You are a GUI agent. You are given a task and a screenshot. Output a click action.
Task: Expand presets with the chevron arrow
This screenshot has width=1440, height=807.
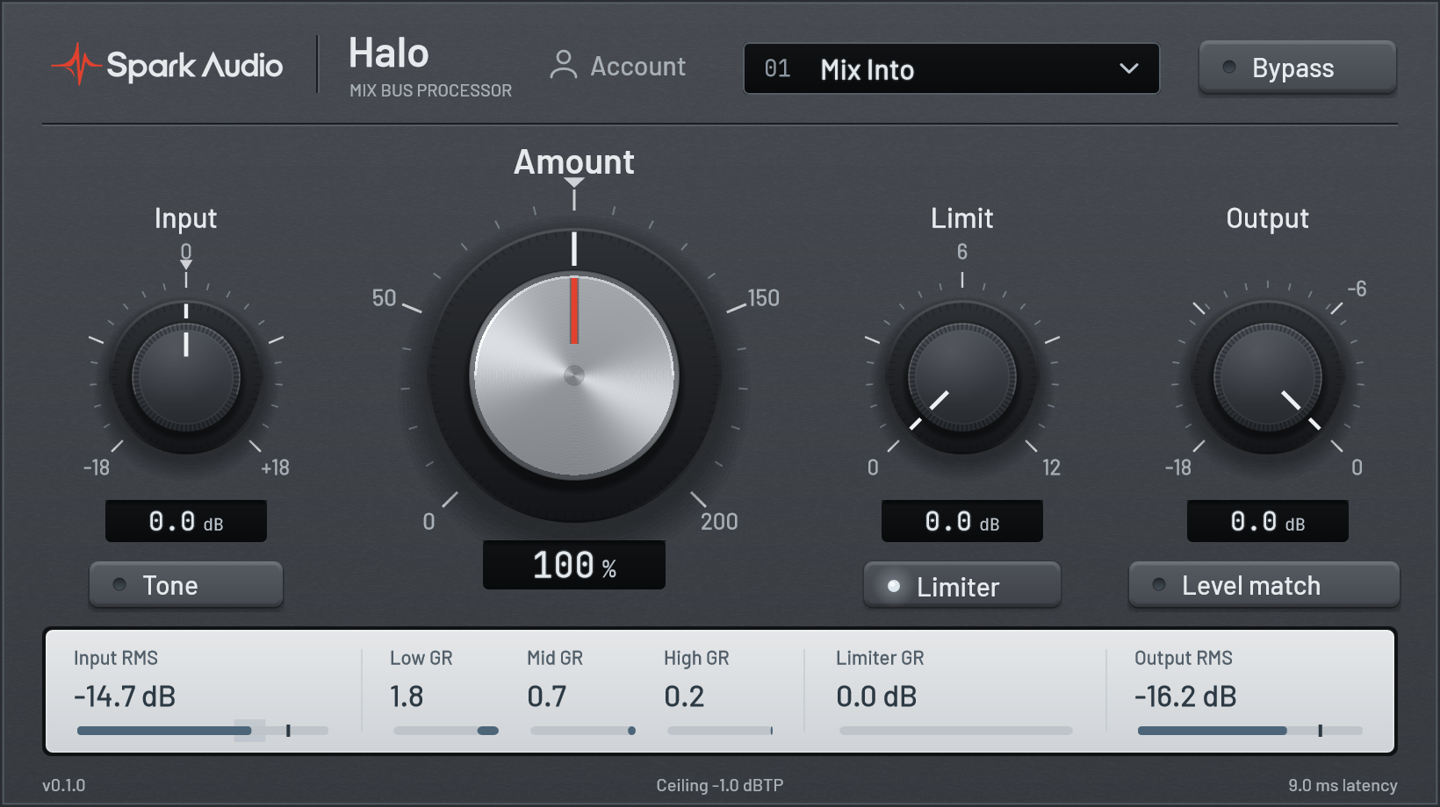(1129, 68)
